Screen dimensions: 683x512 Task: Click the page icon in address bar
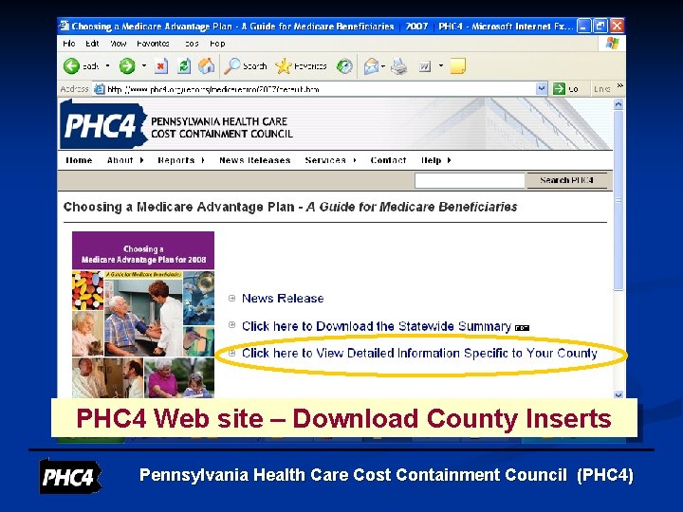[x=100, y=89]
